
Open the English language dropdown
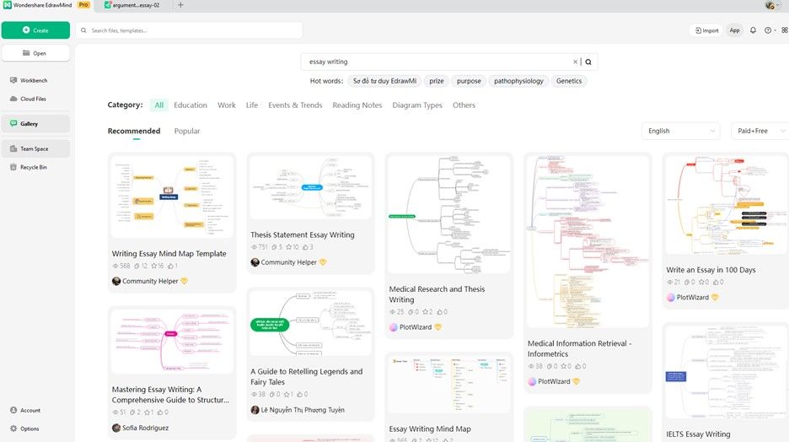[681, 131]
